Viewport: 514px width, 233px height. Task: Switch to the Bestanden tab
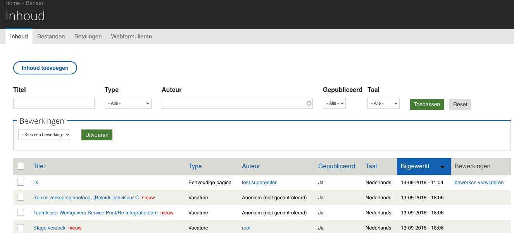(x=51, y=36)
